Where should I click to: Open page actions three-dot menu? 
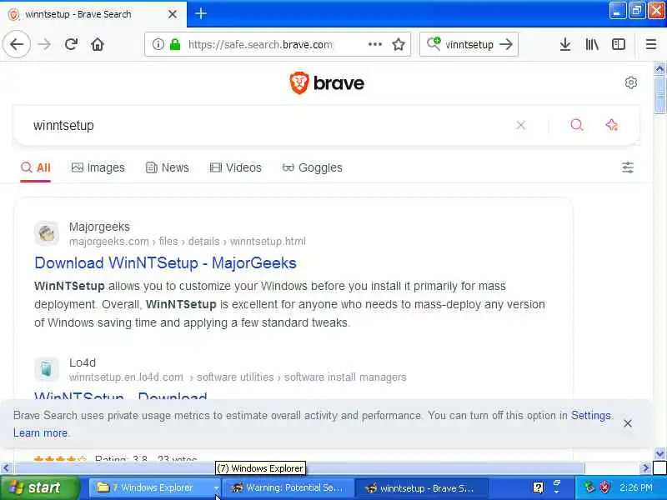pos(374,44)
